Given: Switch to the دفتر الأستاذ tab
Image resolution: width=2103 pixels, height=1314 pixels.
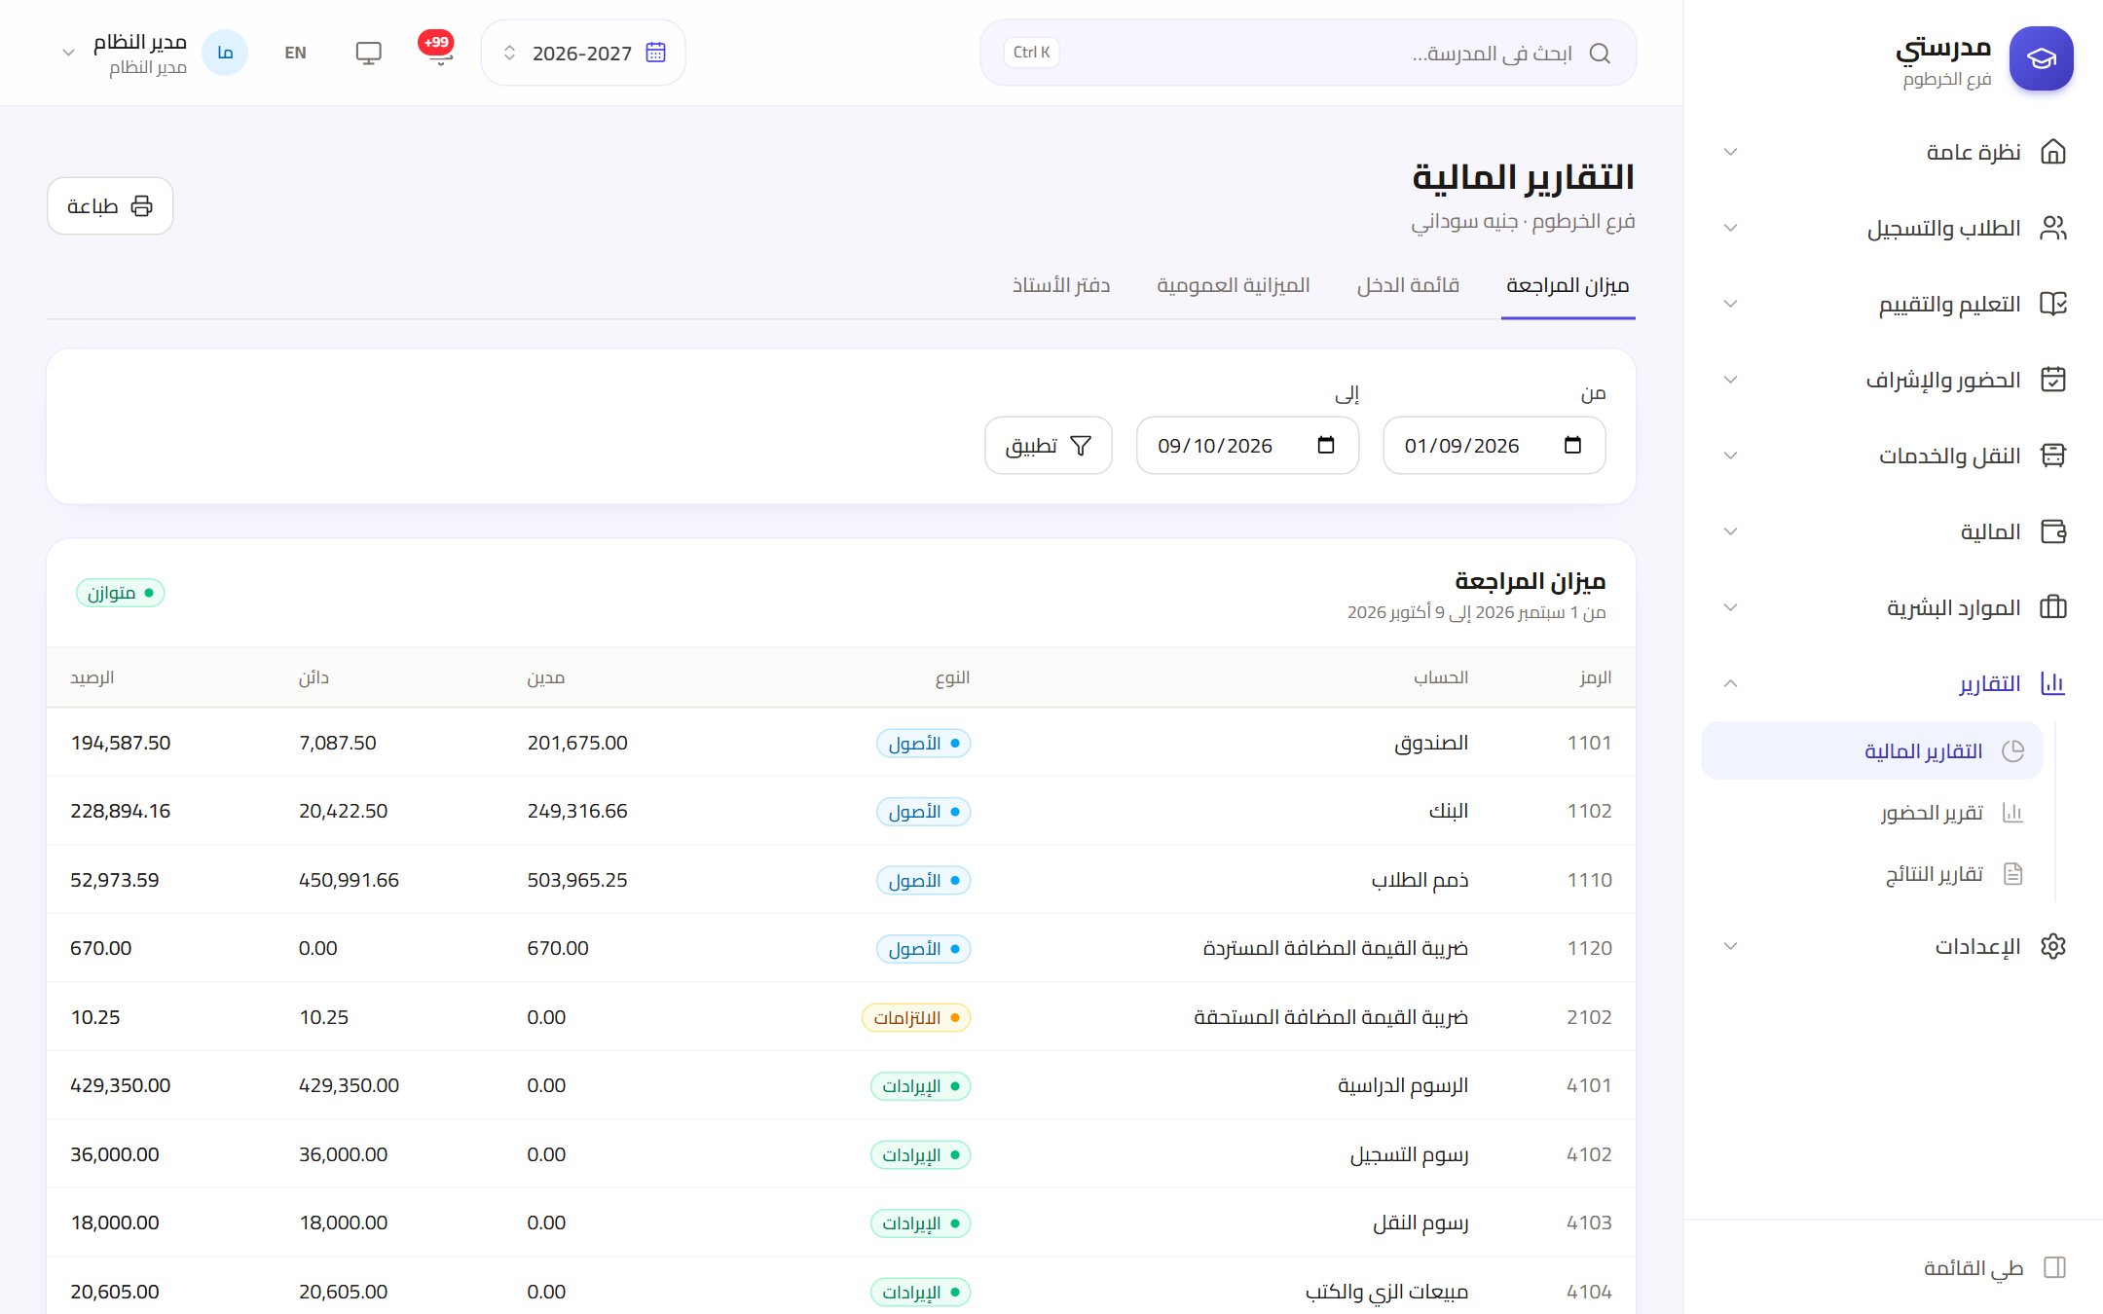Looking at the screenshot, I should (x=1061, y=285).
